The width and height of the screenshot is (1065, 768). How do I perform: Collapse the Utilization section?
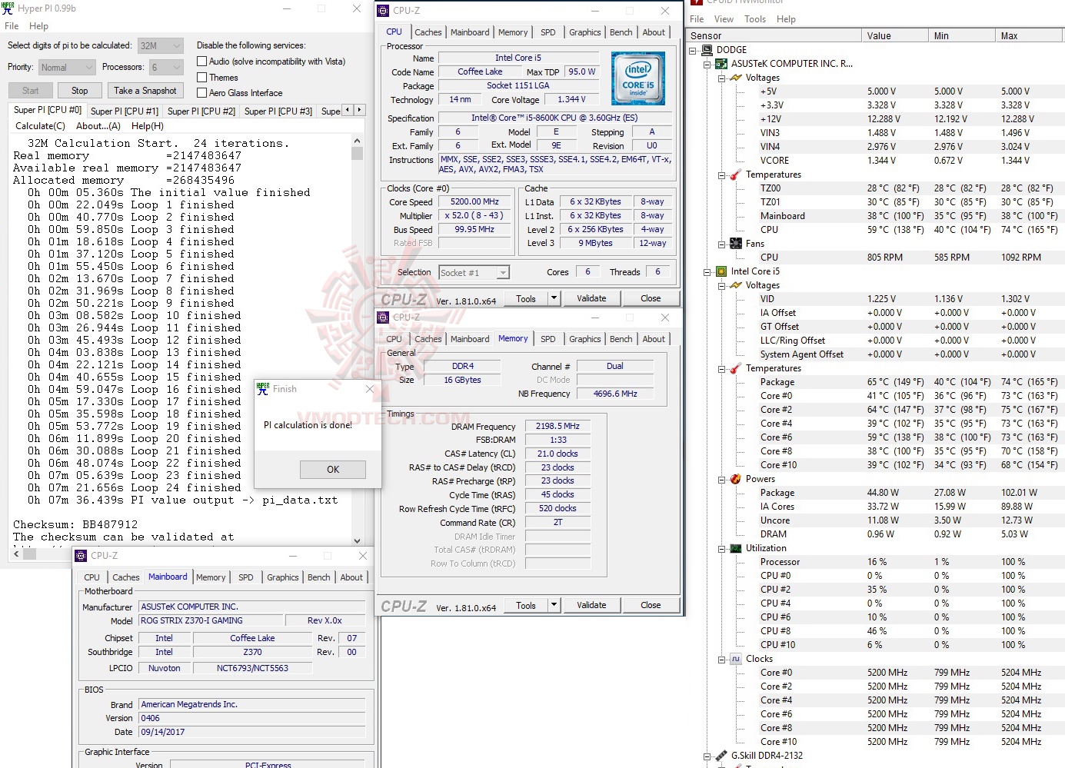tap(722, 548)
